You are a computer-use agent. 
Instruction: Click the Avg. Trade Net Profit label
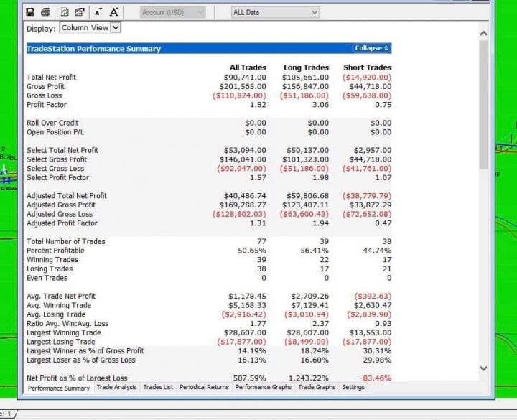(x=61, y=296)
